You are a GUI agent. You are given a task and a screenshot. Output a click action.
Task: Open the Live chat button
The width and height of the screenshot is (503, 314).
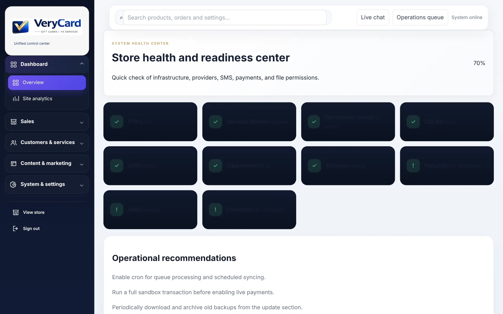click(373, 17)
